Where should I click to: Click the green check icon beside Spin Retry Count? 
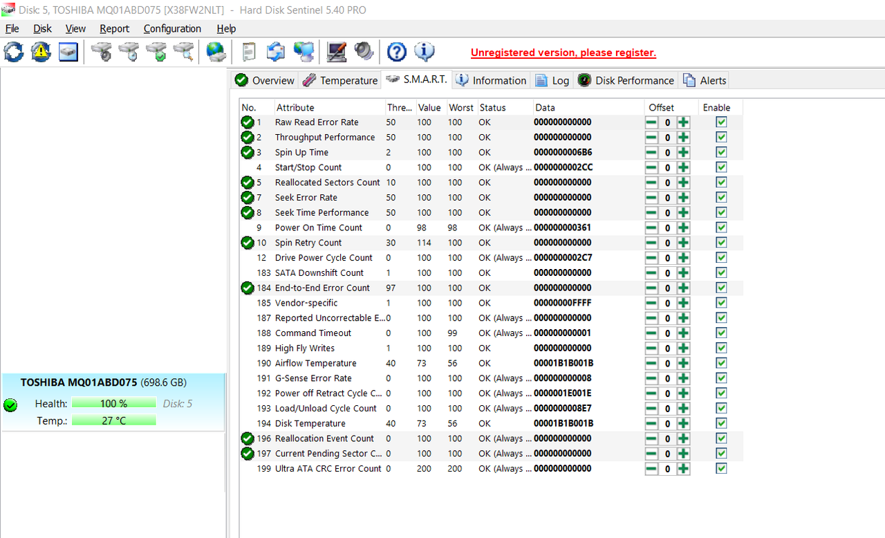point(248,243)
